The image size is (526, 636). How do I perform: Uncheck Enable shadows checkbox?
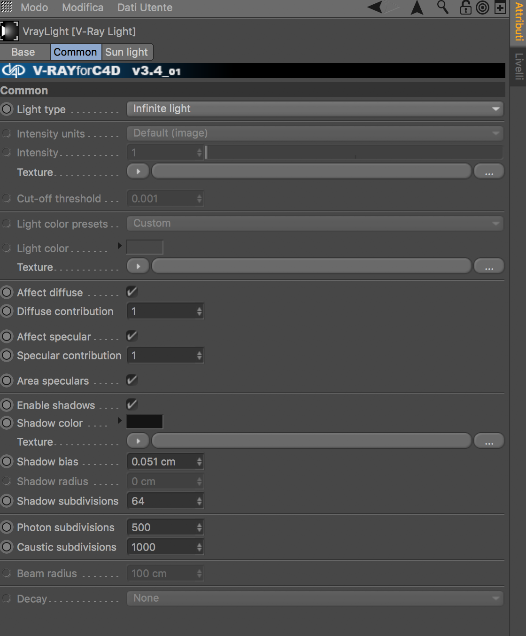132,404
